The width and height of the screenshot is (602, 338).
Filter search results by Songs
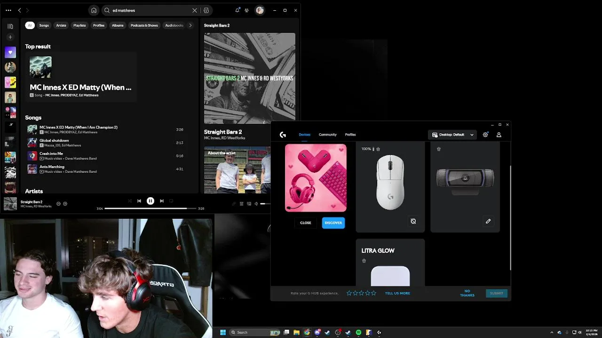click(44, 25)
